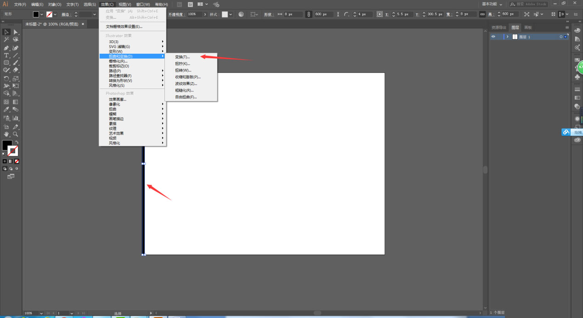Open the 样式 style dropdown

click(230, 14)
